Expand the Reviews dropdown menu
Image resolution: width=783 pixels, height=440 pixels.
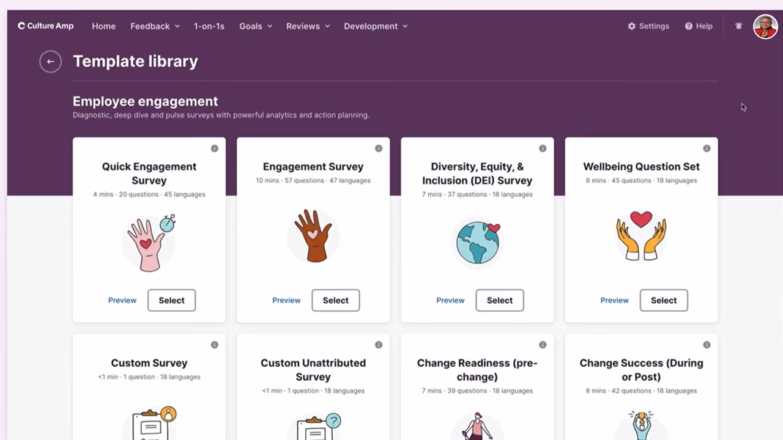click(x=308, y=26)
